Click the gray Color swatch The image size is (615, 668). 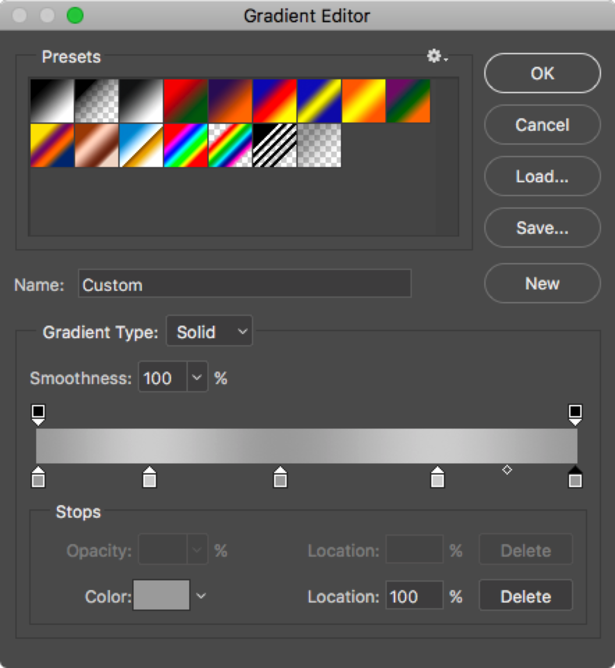click(161, 595)
